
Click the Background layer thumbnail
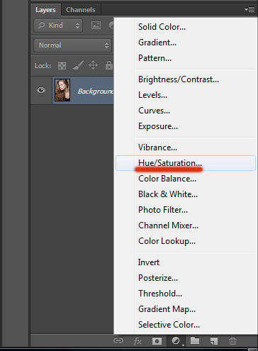[62, 90]
